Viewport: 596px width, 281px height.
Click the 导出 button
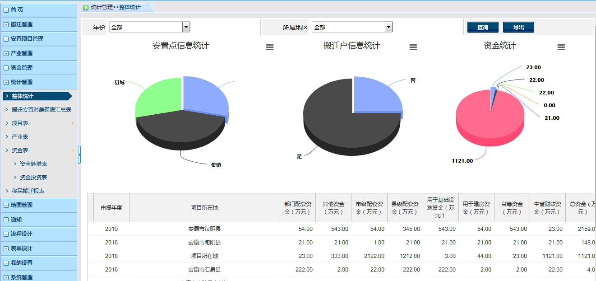click(518, 28)
